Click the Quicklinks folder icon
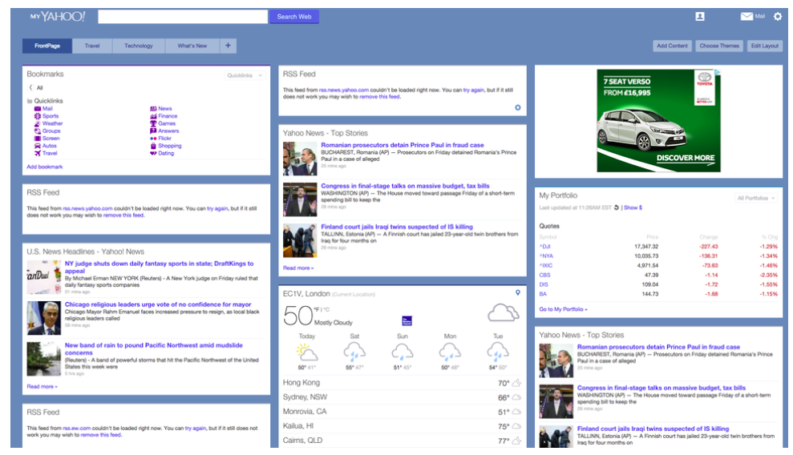The height and width of the screenshot is (455, 793). coord(30,101)
